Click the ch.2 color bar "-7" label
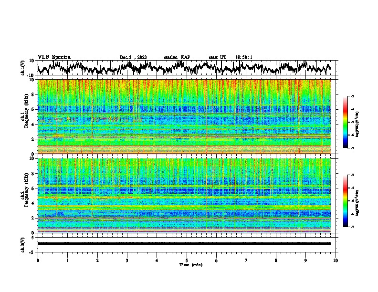The height and width of the screenshot is (292, 378). click(x=352, y=227)
